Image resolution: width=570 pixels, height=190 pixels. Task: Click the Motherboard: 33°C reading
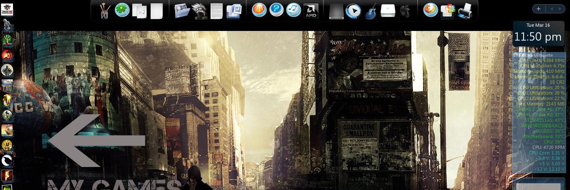pyautogui.click(x=544, y=136)
